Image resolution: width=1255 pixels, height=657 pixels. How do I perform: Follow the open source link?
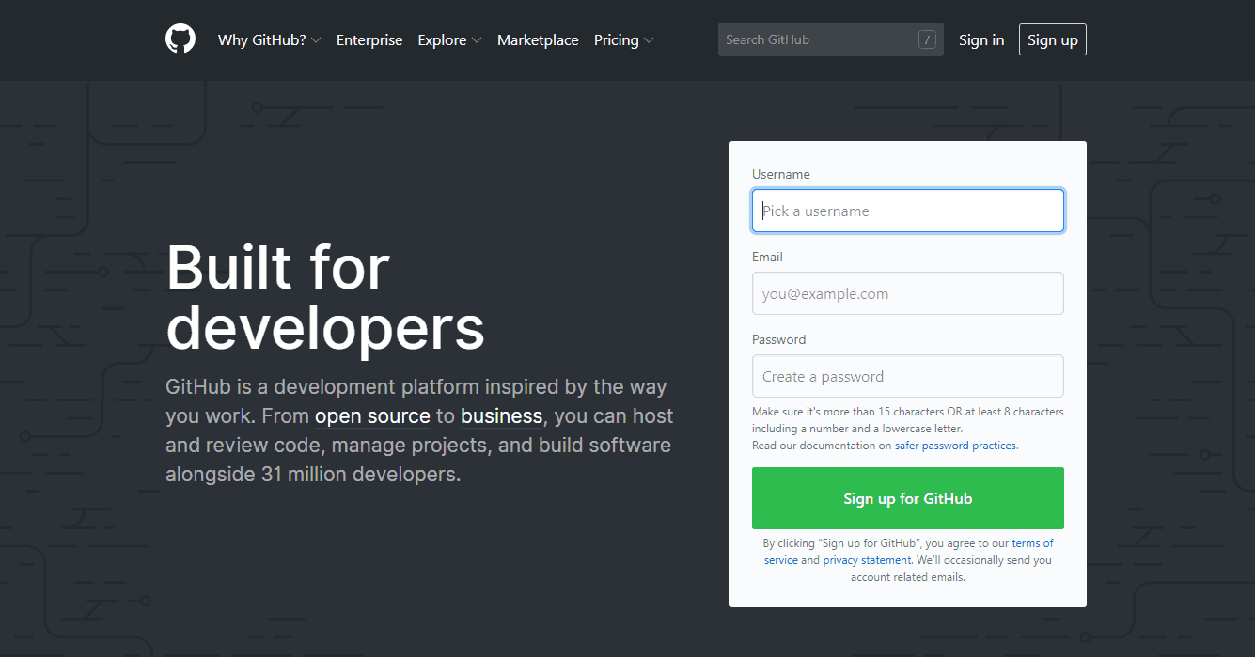coord(372,415)
